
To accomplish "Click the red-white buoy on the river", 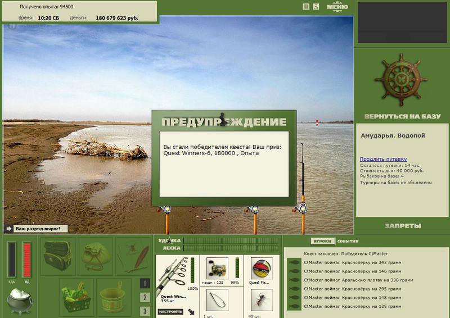I will pyautogui.click(x=317, y=123).
